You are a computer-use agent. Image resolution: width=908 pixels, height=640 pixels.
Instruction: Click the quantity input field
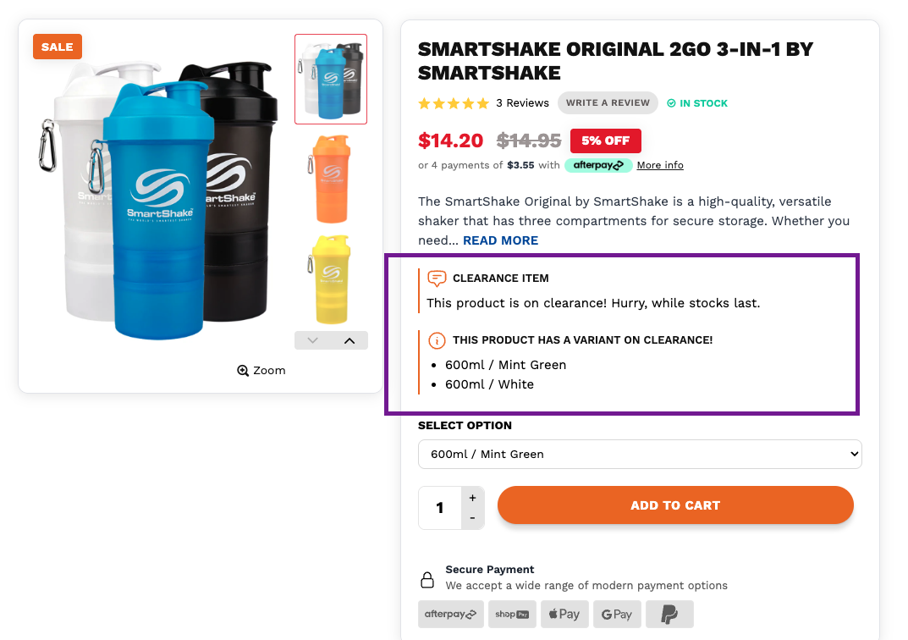tap(440, 508)
